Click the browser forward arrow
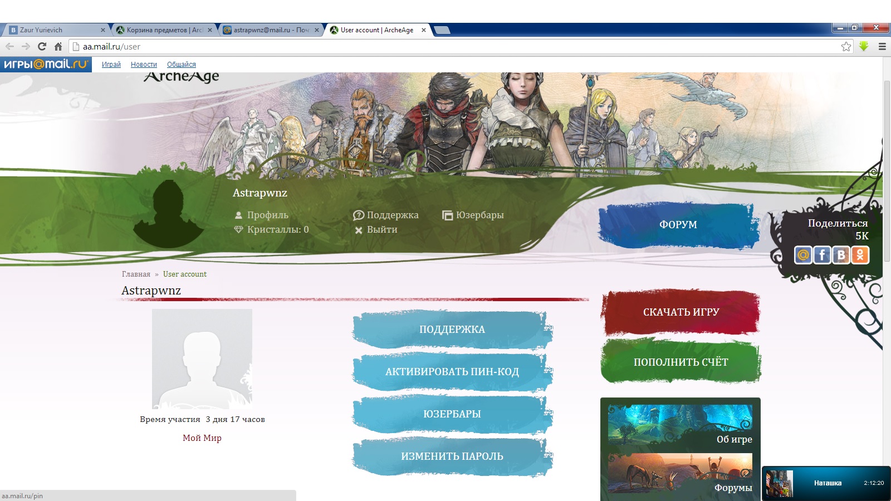 tap(26, 47)
